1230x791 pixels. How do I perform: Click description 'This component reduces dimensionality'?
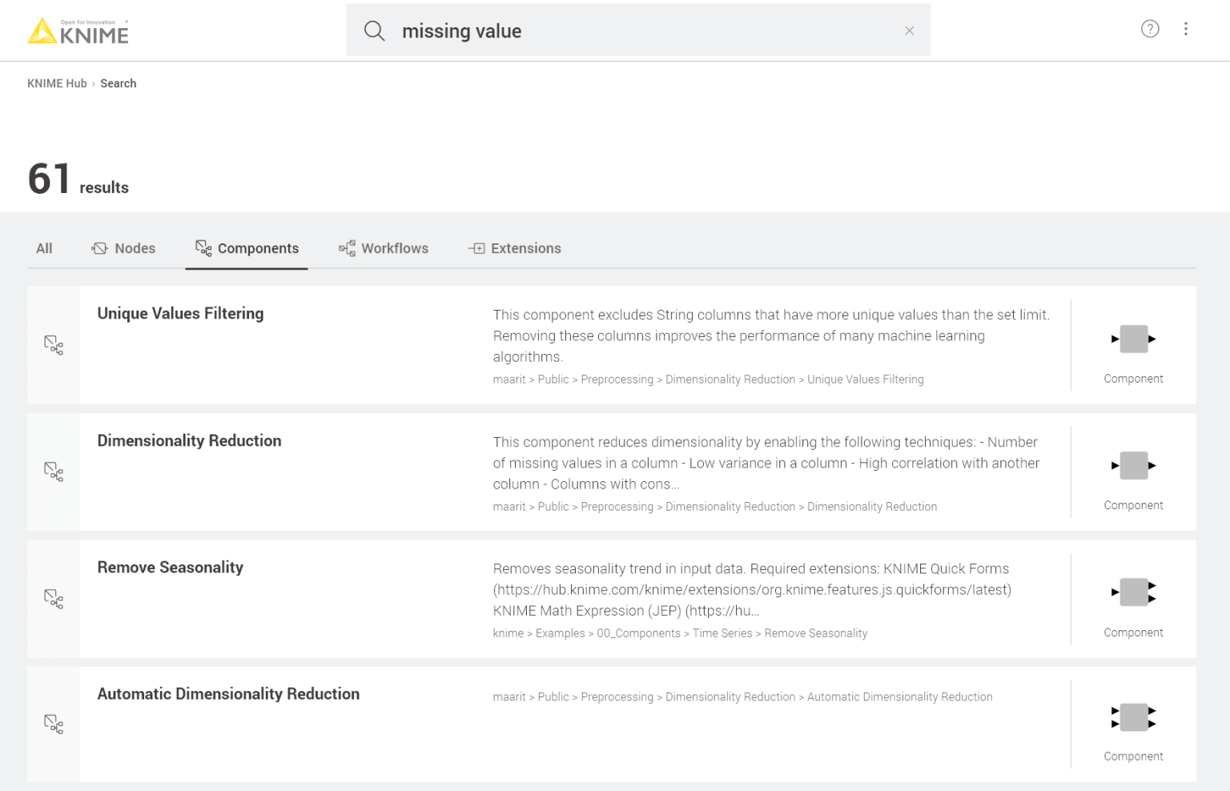tap(766, 463)
